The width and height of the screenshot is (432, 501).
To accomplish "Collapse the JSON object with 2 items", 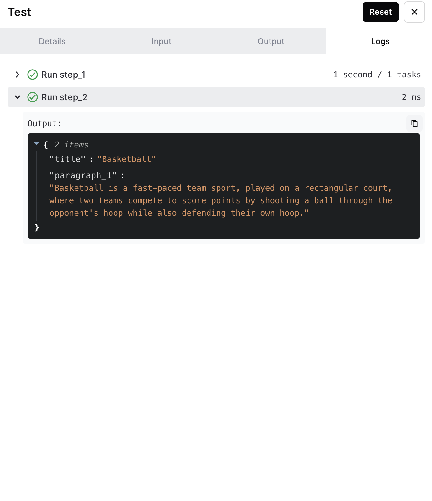I will [37, 144].
